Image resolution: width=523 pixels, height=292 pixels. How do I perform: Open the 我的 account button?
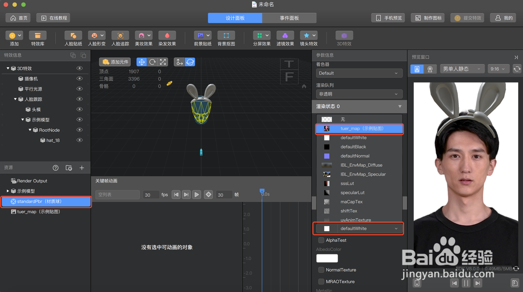point(503,18)
